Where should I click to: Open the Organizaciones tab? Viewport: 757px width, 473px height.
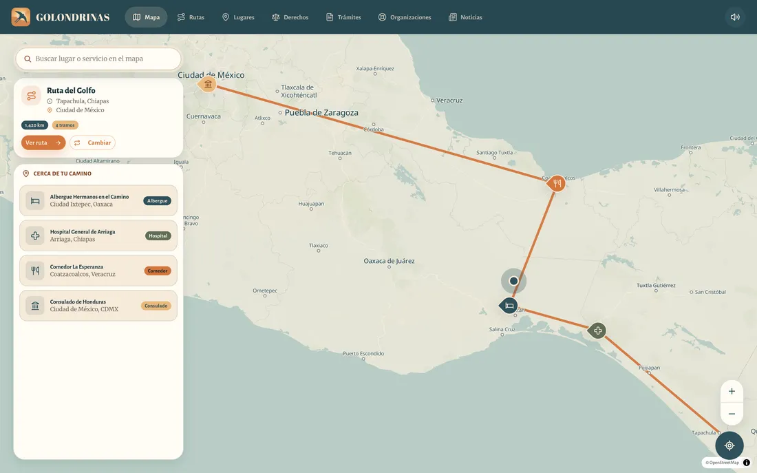coord(405,17)
